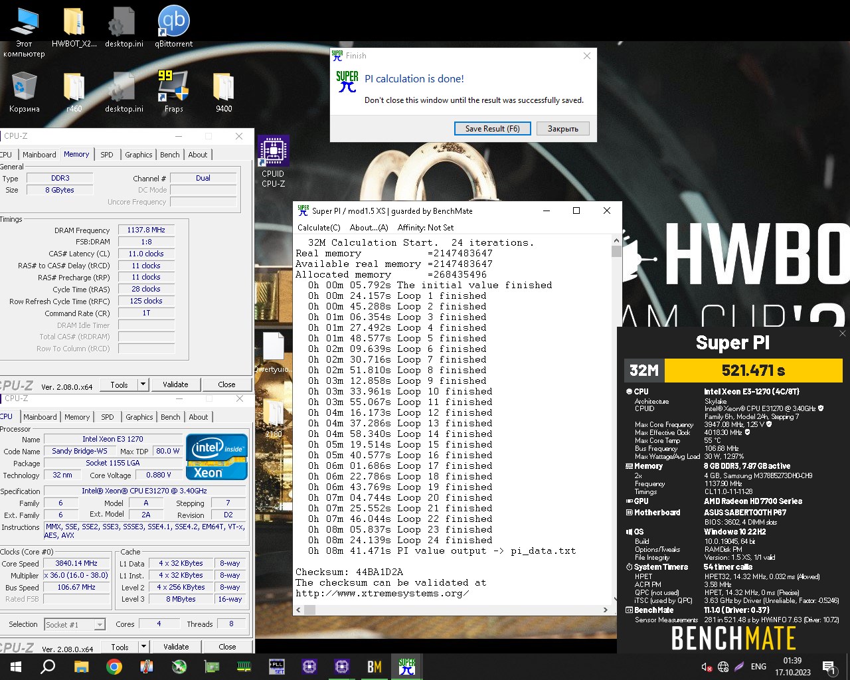
Task: Click the feather tray icon
Action: (739, 667)
